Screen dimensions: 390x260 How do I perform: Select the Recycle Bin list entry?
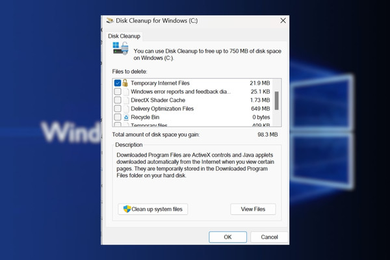coord(145,117)
